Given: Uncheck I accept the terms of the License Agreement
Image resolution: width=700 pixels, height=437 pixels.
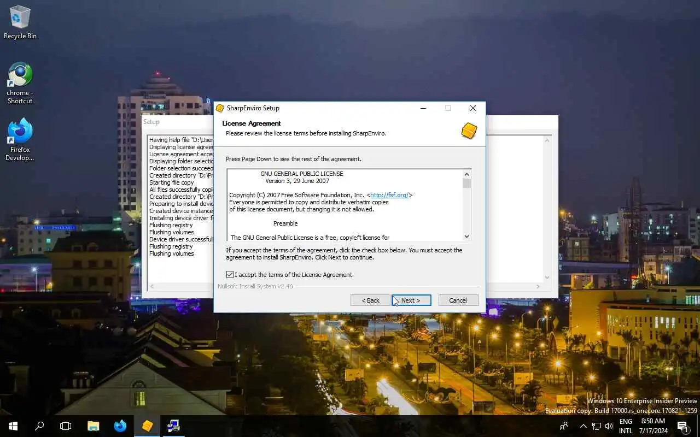Looking at the screenshot, I should click(x=230, y=275).
